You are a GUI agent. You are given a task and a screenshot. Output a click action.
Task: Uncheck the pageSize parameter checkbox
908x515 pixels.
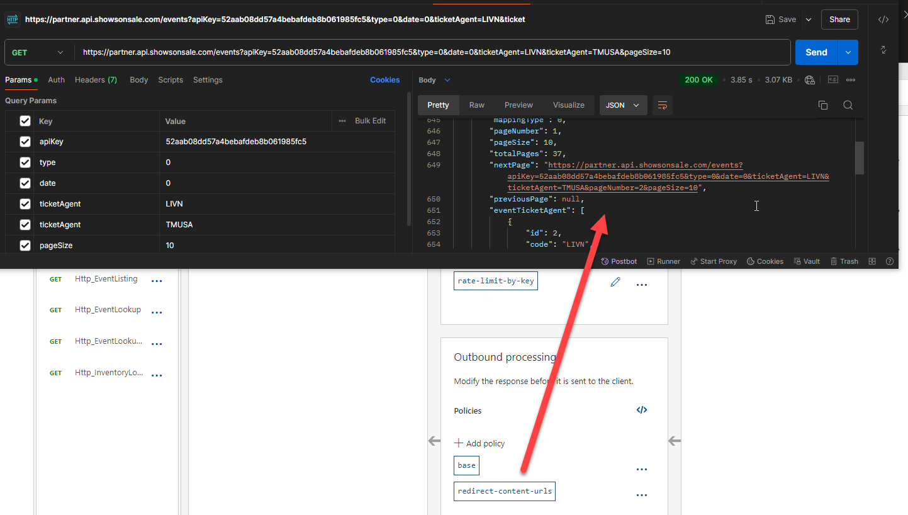25,246
